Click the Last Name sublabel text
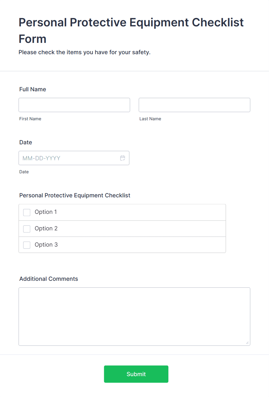 (x=150, y=119)
